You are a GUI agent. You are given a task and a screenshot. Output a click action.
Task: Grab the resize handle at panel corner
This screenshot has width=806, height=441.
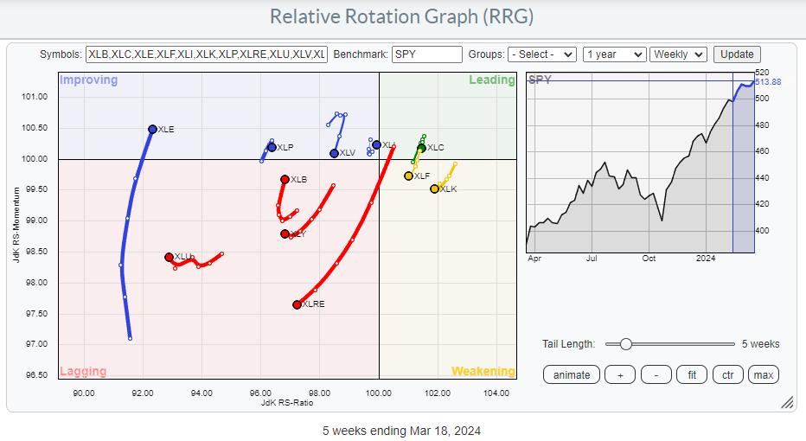[x=787, y=402]
